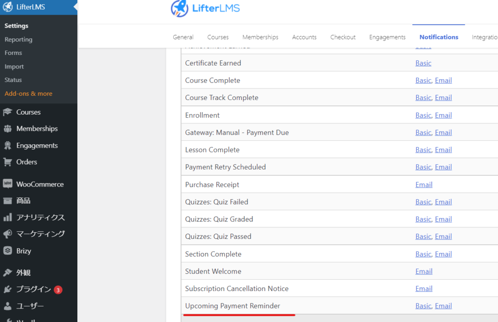Screen dimensions: 498x322
Task: Click the LifterLMS rocket logo in header
Action: coord(179,8)
